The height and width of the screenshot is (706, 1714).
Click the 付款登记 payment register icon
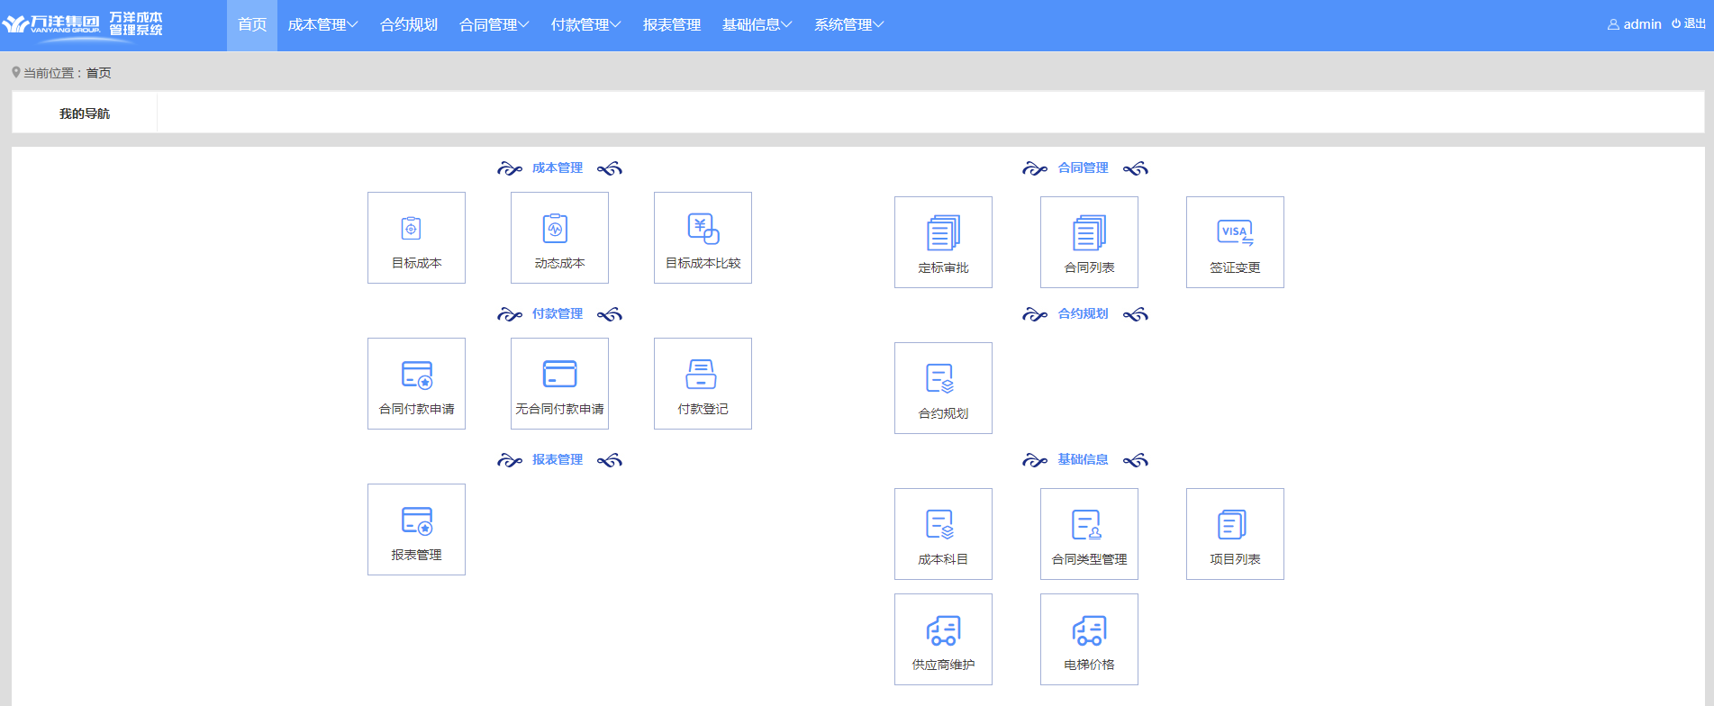coord(702,375)
